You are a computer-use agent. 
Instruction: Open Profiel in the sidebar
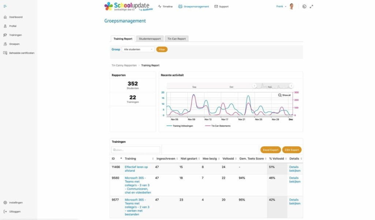click(x=10, y=26)
